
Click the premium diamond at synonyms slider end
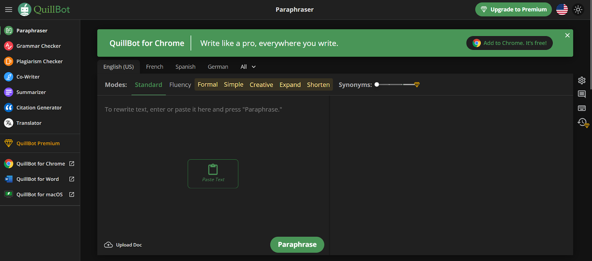click(417, 85)
